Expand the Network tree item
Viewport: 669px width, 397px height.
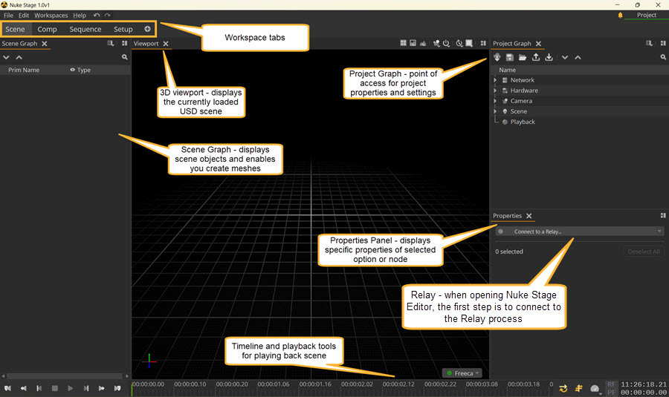[496, 80]
